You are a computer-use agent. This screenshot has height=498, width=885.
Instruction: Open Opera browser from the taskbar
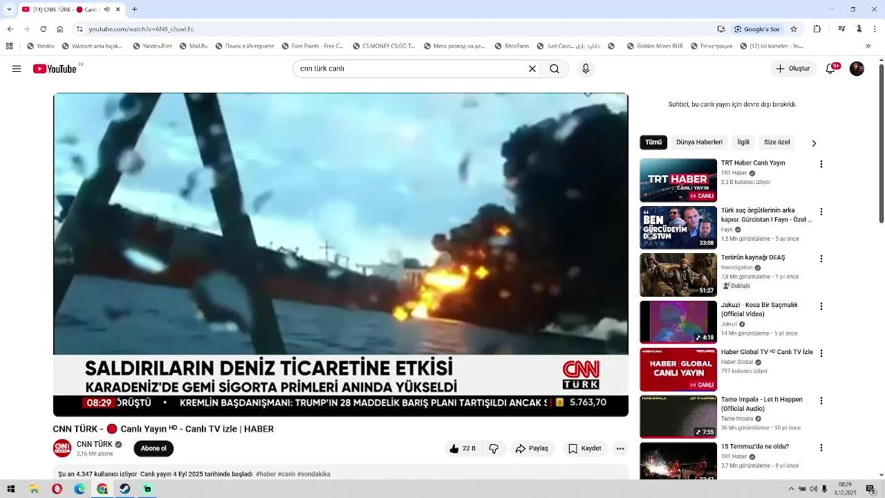[57, 489]
